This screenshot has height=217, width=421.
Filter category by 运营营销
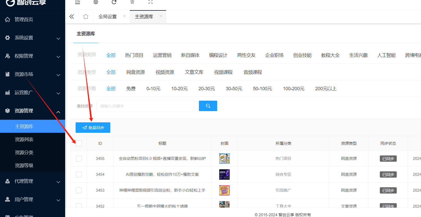point(162,55)
